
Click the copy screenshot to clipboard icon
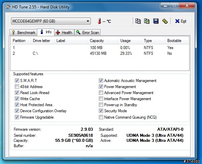pos(147,21)
